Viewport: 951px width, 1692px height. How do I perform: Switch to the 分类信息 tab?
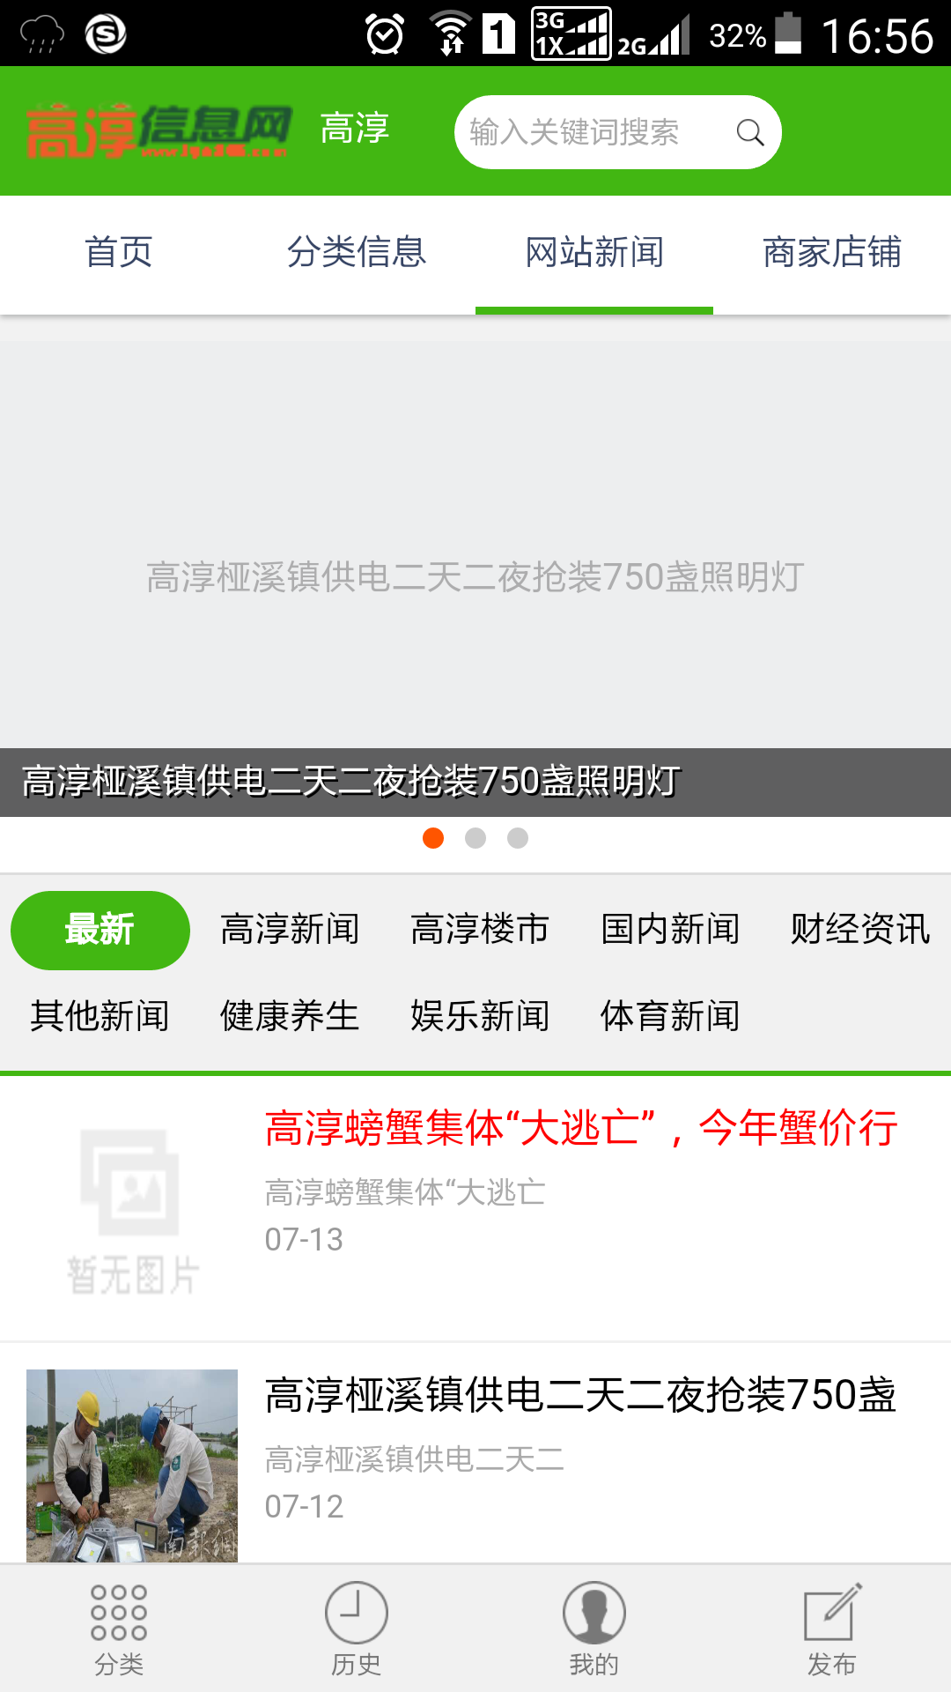[357, 252]
